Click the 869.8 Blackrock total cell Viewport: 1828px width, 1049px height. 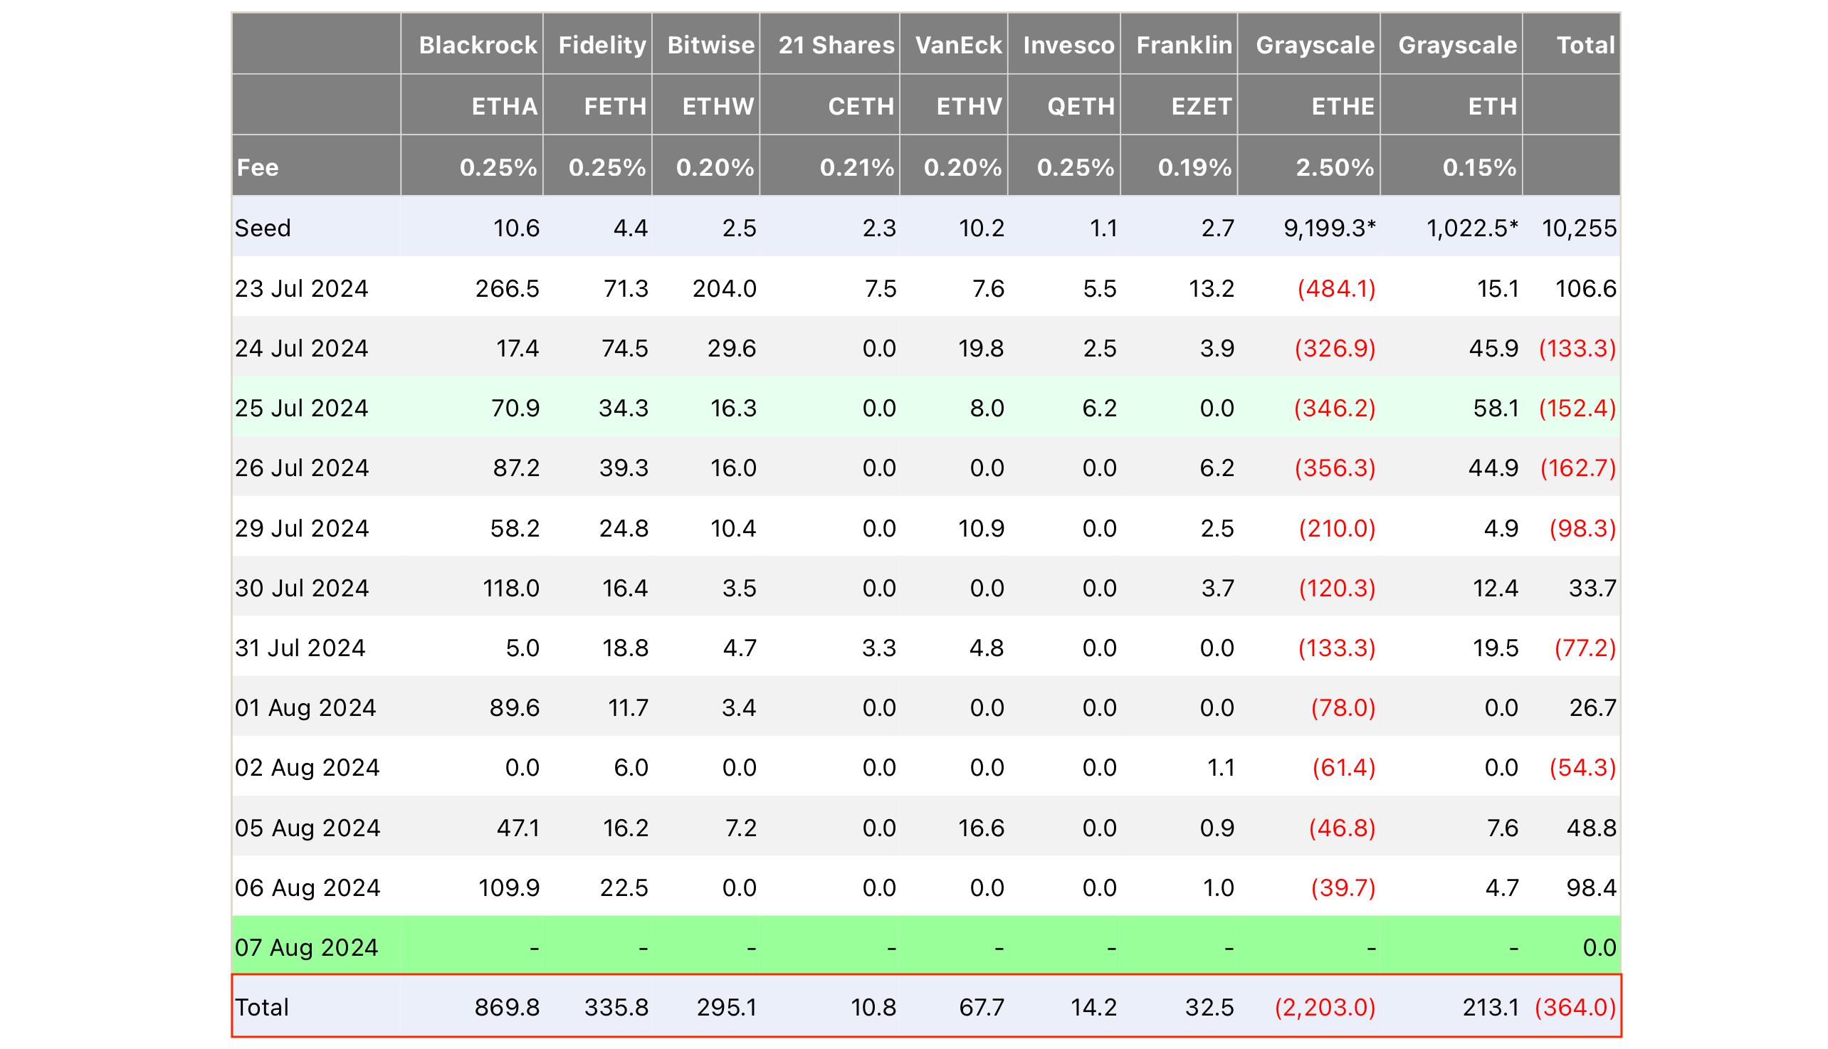click(507, 1006)
